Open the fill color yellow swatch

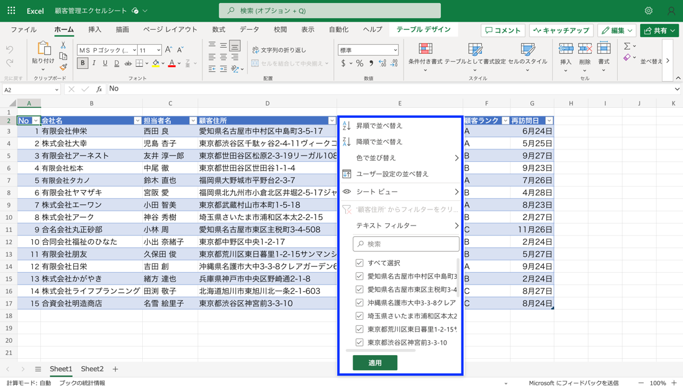pos(155,63)
